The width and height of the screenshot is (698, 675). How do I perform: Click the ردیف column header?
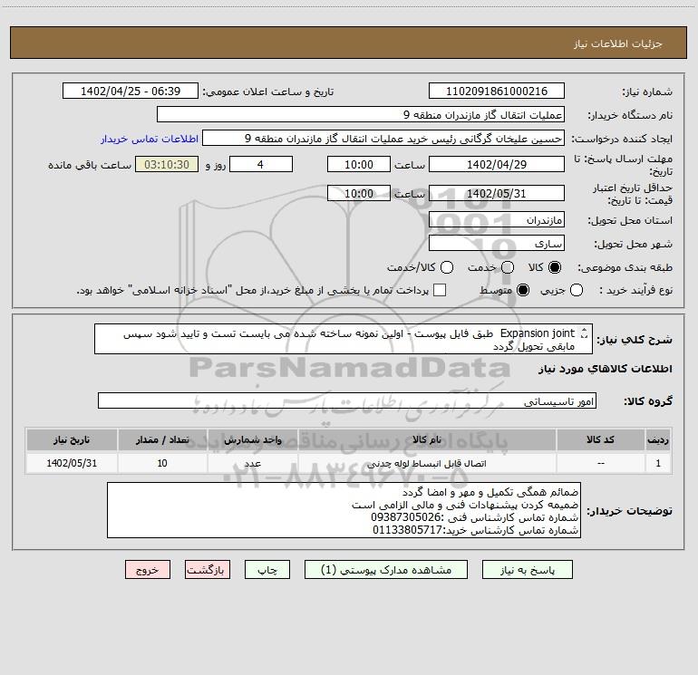tap(658, 440)
